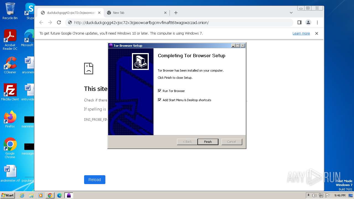Open Action Center flag tray icon
354x199 pixels.
pyautogui.click(x=327, y=195)
